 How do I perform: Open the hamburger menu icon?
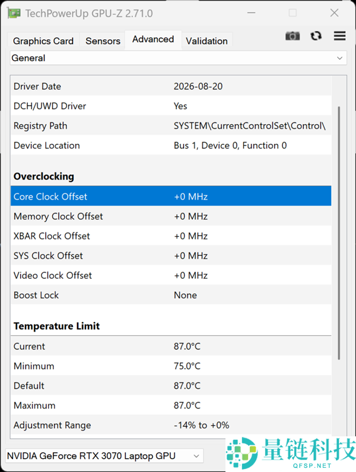[339, 36]
